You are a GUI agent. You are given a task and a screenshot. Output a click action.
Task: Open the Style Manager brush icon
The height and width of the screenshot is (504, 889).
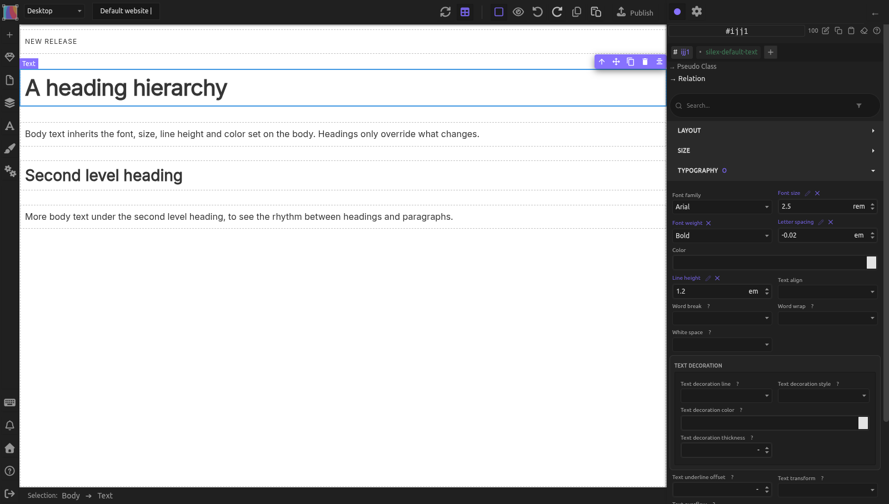tap(9, 148)
